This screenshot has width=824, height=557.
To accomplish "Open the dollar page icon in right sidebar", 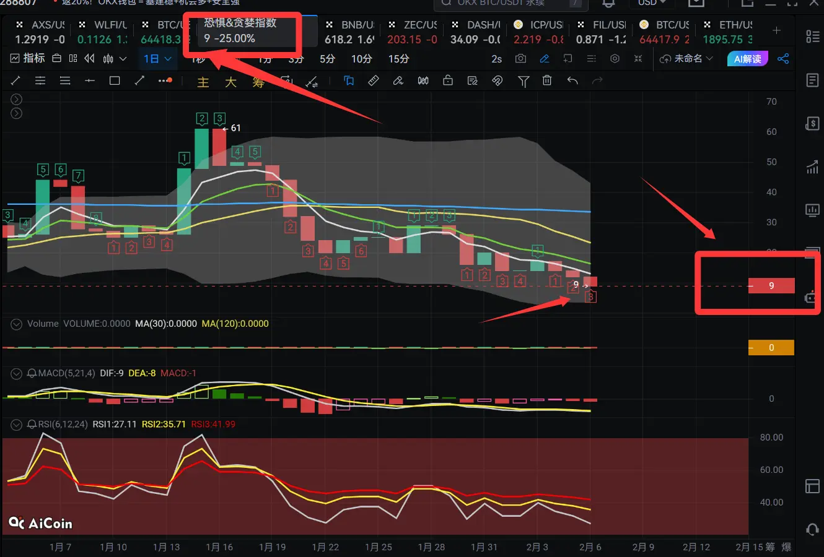I will click(x=812, y=123).
